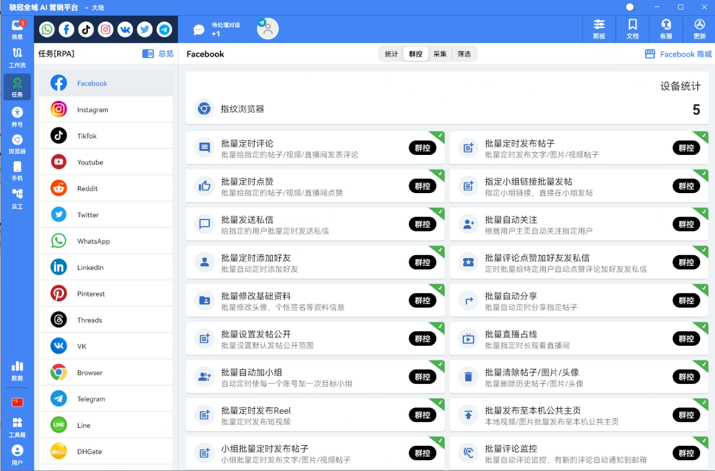The width and height of the screenshot is (715, 471).
Task: Click the 群控 badge on 批量发送私信
Action: tap(422, 224)
